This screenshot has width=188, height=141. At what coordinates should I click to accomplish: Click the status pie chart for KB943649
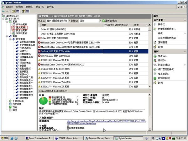(43, 101)
